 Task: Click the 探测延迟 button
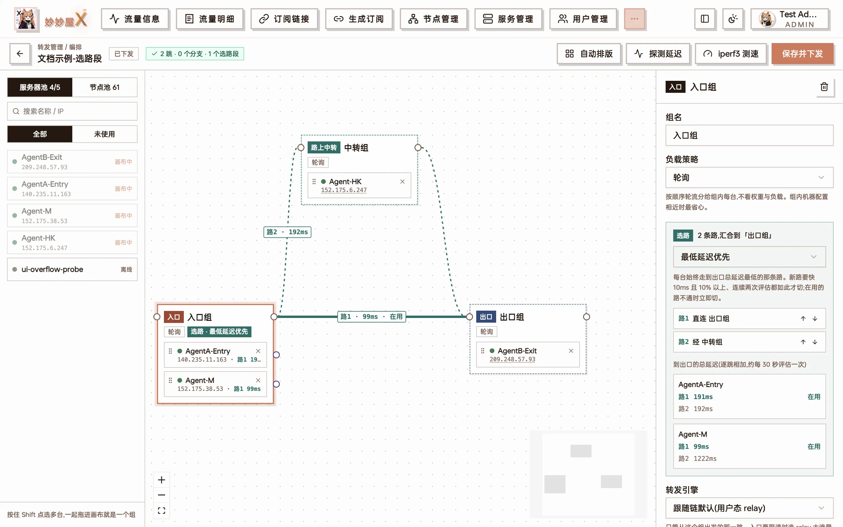click(x=658, y=54)
